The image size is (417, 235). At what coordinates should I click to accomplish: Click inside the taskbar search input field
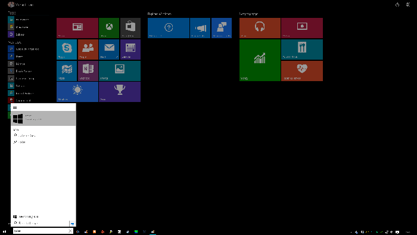[x=40, y=231]
